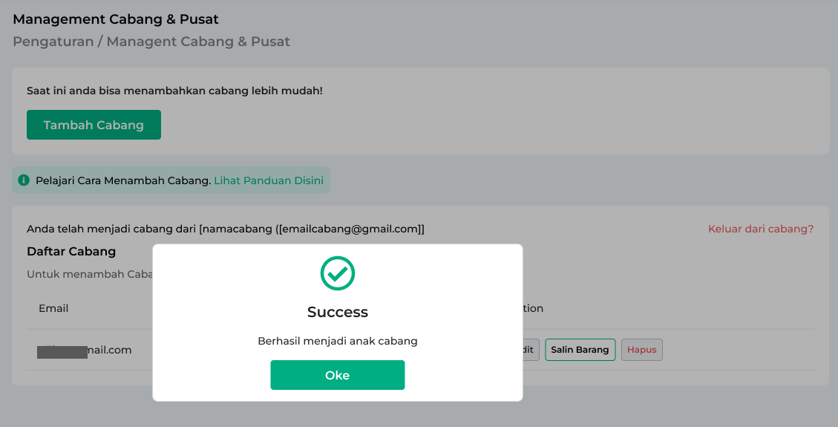This screenshot has height=427, width=838.
Task: Click the Success heading in the dialog
Action: (337, 312)
